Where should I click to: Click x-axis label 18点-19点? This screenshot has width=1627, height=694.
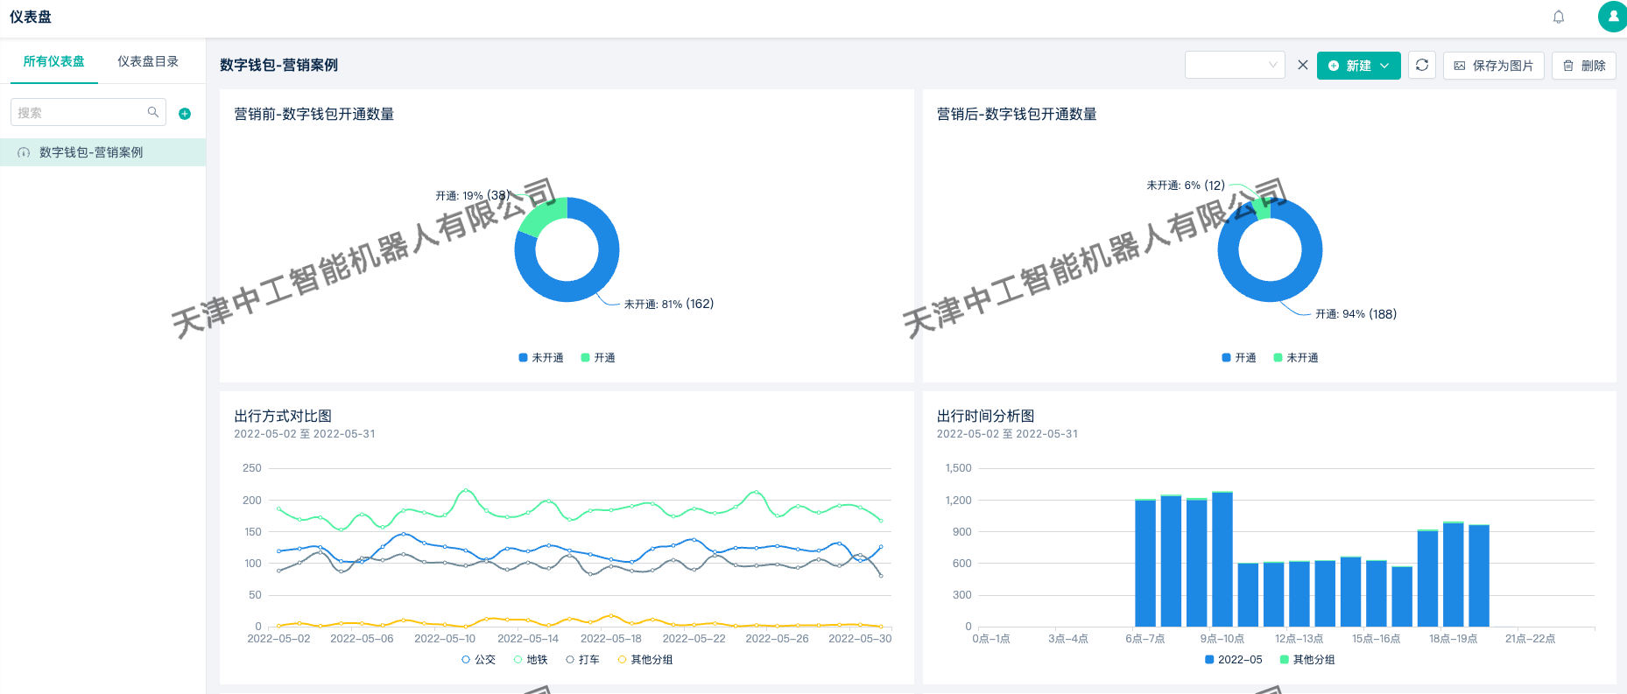[x=1454, y=639]
